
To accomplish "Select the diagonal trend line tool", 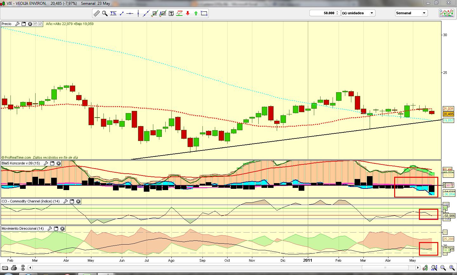I will pos(146,13).
